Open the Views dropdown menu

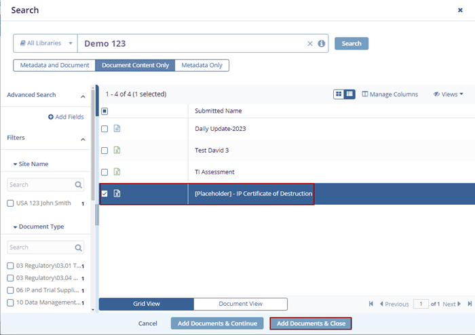pyautogui.click(x=448, y=94)
